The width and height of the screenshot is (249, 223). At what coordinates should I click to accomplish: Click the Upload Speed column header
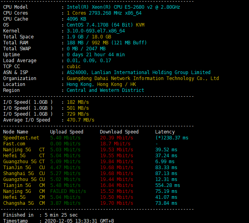click(x=67, y=132)
